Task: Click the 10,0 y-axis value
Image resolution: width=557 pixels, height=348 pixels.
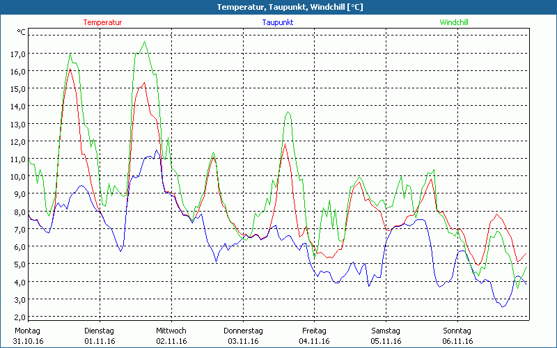Action: [18, 177]
